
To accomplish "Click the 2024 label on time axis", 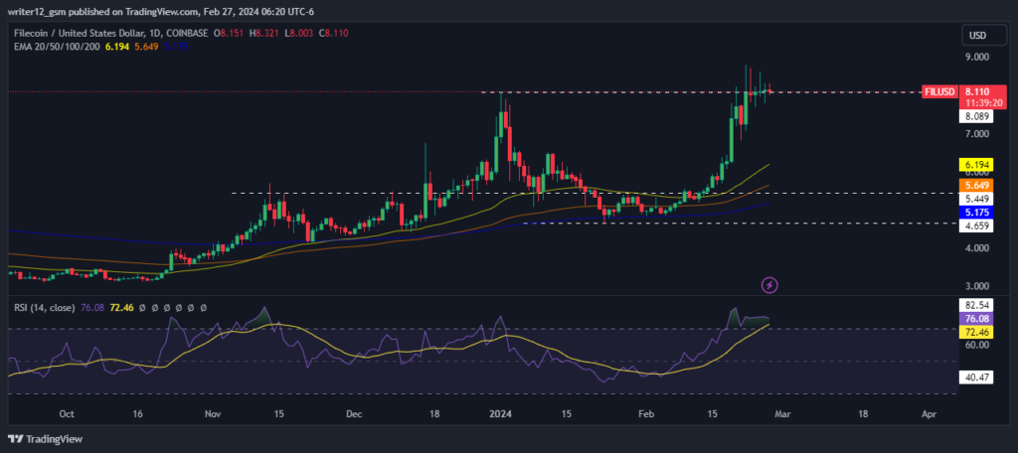I will click(501, 413).
